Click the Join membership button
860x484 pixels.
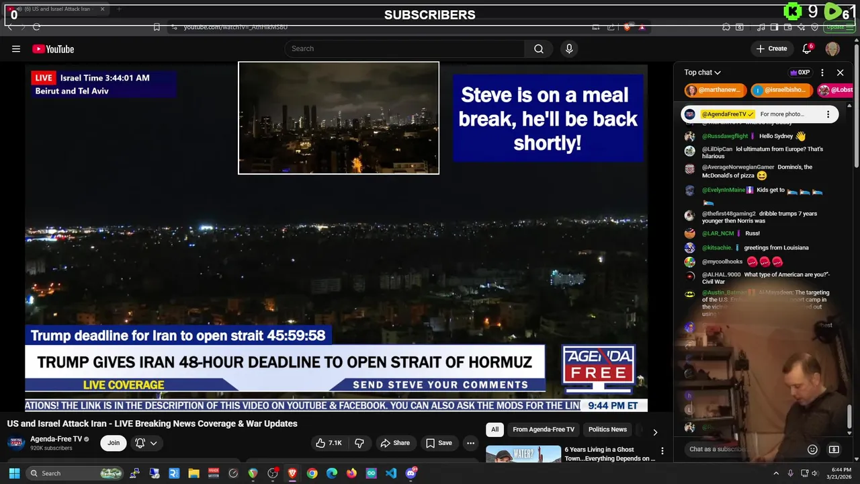[114, 443]
